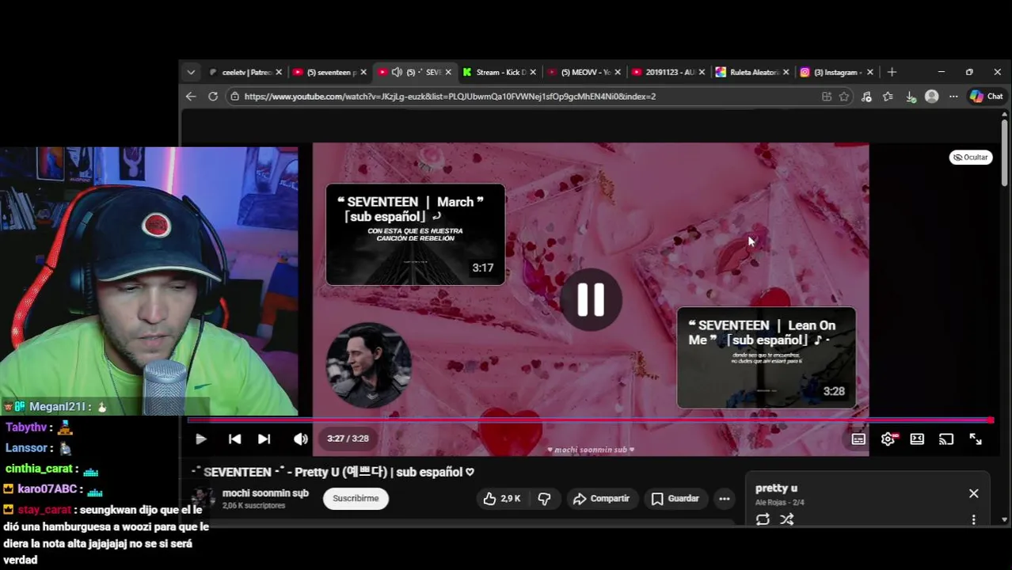Toggle playlist shuffle in pretty u panel
Viewport: 1012px width, 570px height.
point(787,519)
